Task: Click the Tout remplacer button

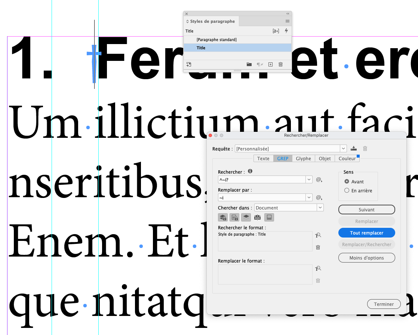Action: pyautogui.click(x=366, y=233)
